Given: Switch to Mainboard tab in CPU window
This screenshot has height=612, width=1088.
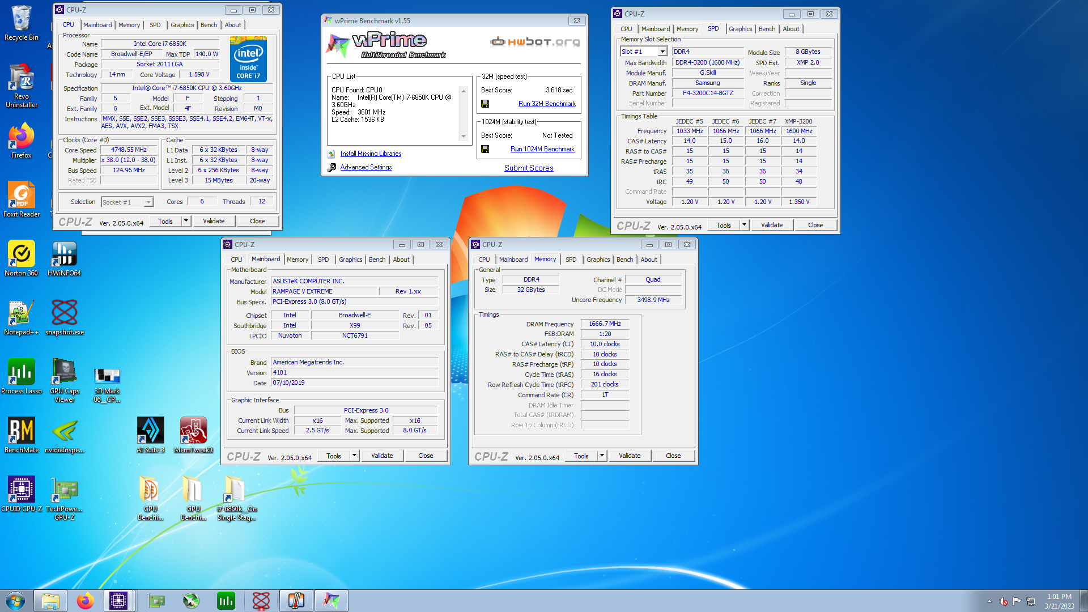Looking at the screenshot, I should (97, 25).
